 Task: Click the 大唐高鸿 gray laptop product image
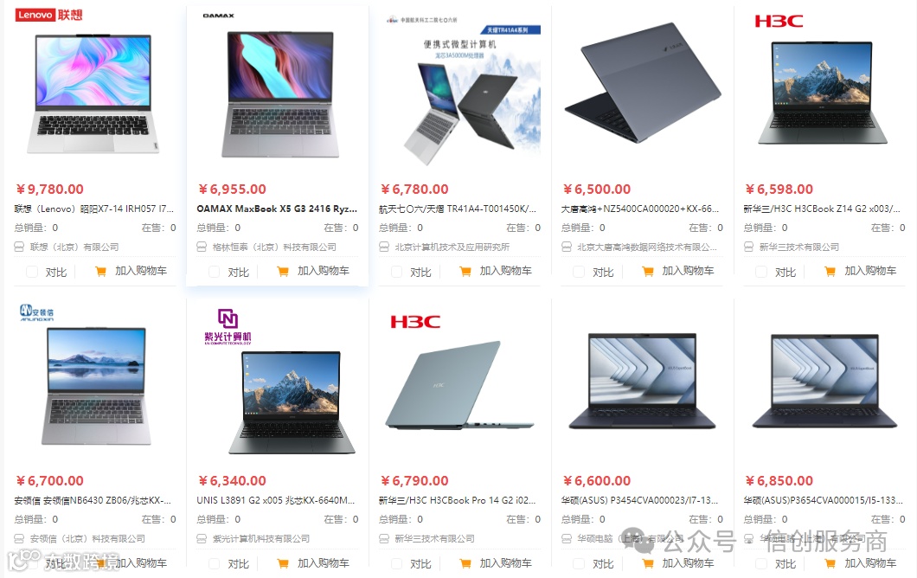642,81
